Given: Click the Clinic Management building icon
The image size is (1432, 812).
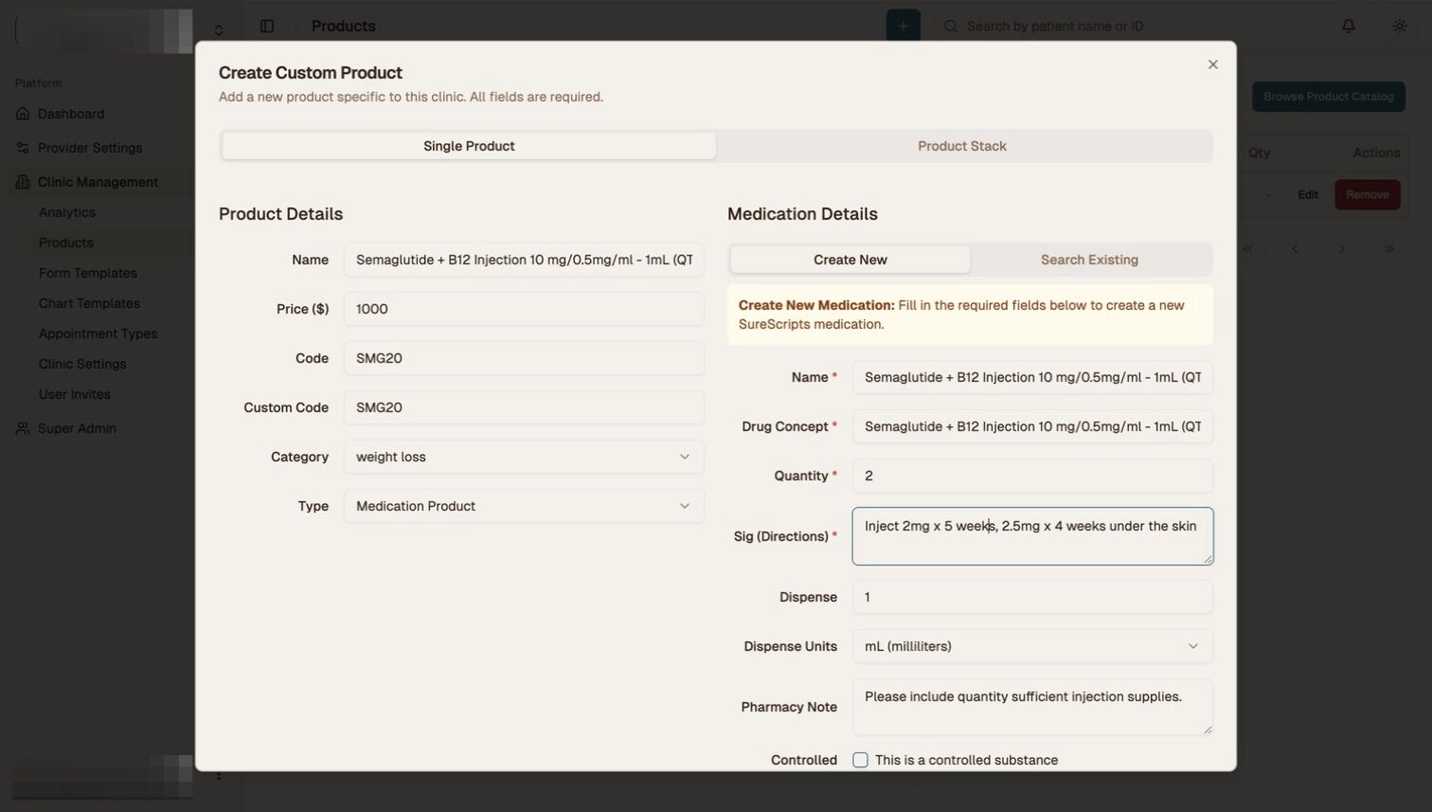Looking at the screenshot, I should 23,182.
